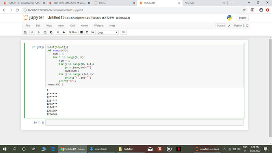The image size is (272, 153).
Task: Switch to Python For Developers tab
Action: coord(24,3)
